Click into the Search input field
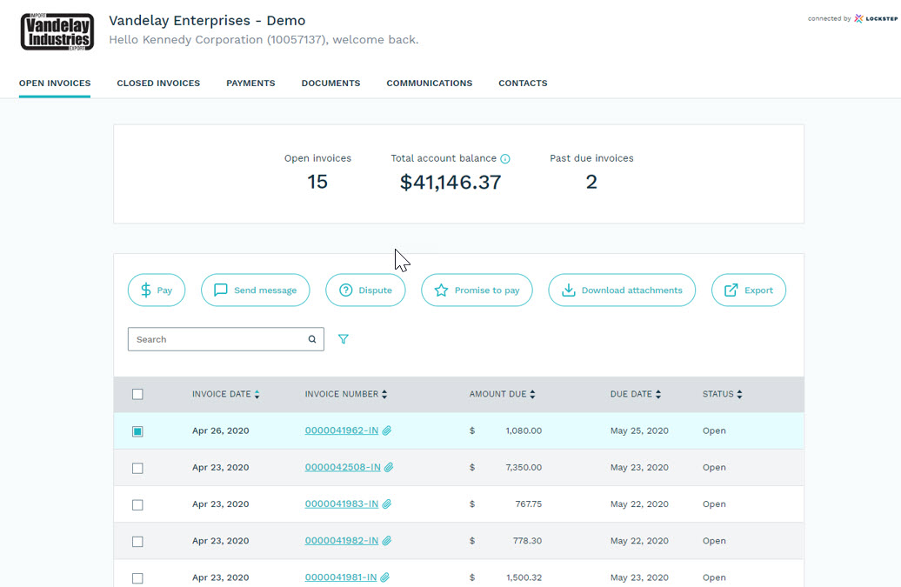 pos(217,339)
